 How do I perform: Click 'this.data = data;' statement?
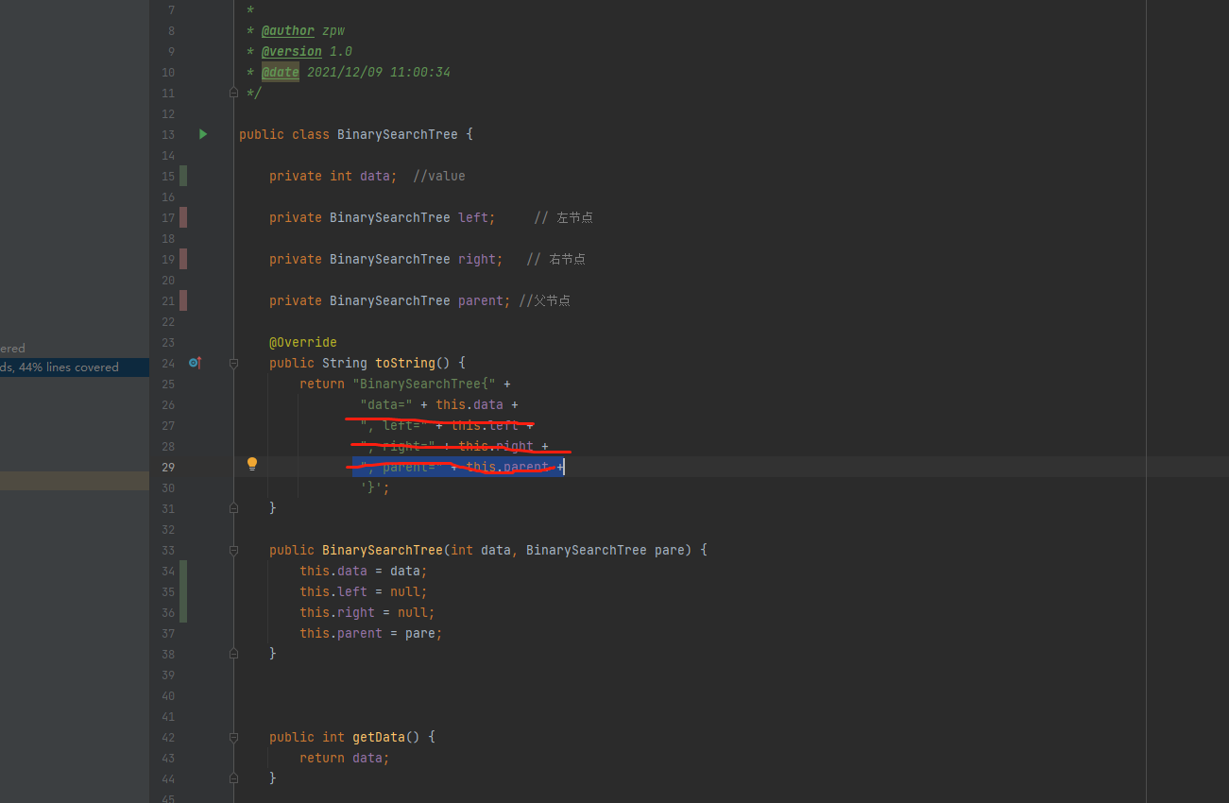point(364,571)
